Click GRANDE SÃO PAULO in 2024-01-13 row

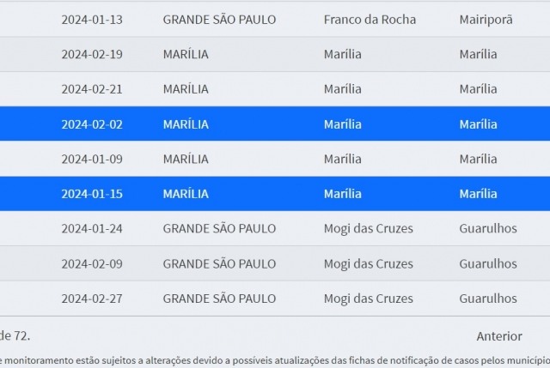219,20
